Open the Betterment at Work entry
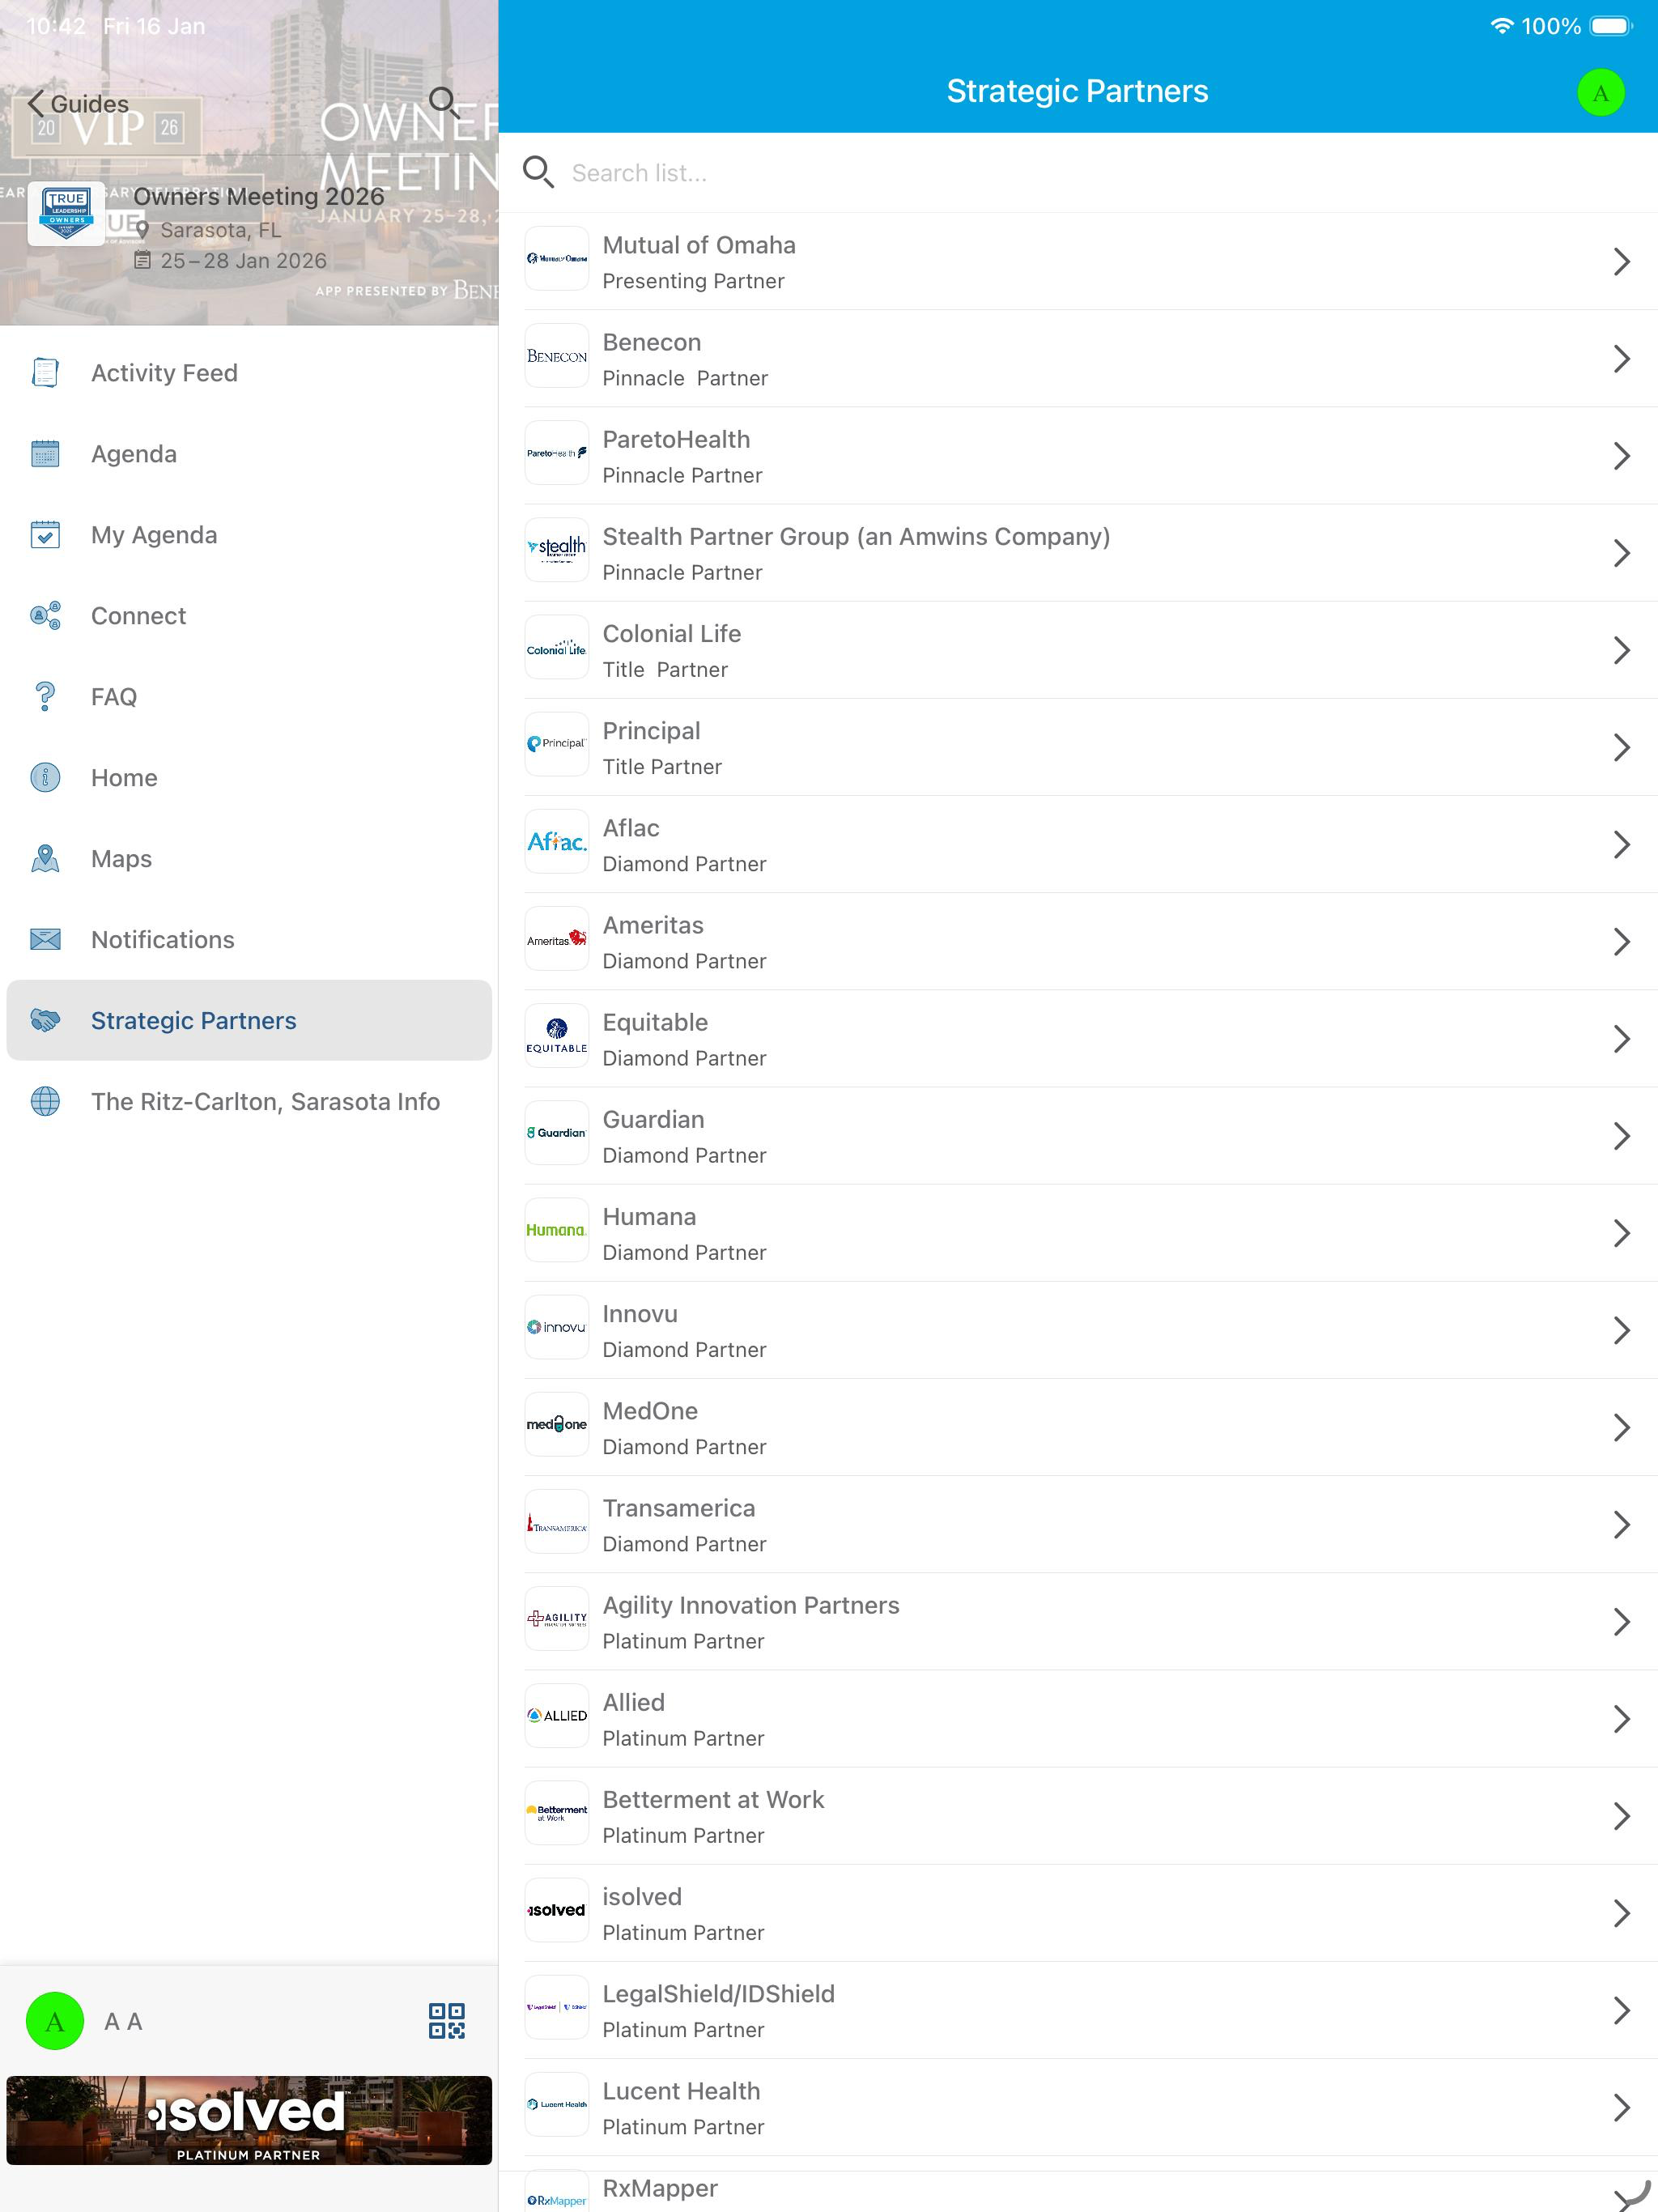Viewport: 1658px width, 2212px height. [1078, 1816]
